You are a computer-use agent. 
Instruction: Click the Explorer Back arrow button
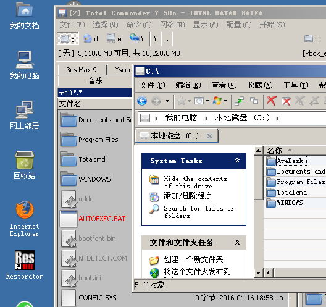(x=142, y=101)
